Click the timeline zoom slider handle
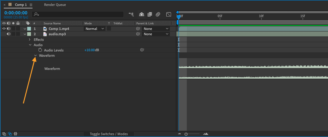328x137 pixels. click(x=186, y=134)
